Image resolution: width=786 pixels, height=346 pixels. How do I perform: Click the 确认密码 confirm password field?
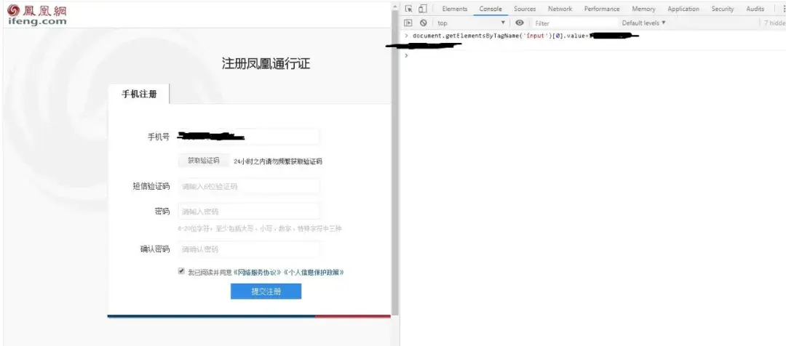(x=249, y=249)
